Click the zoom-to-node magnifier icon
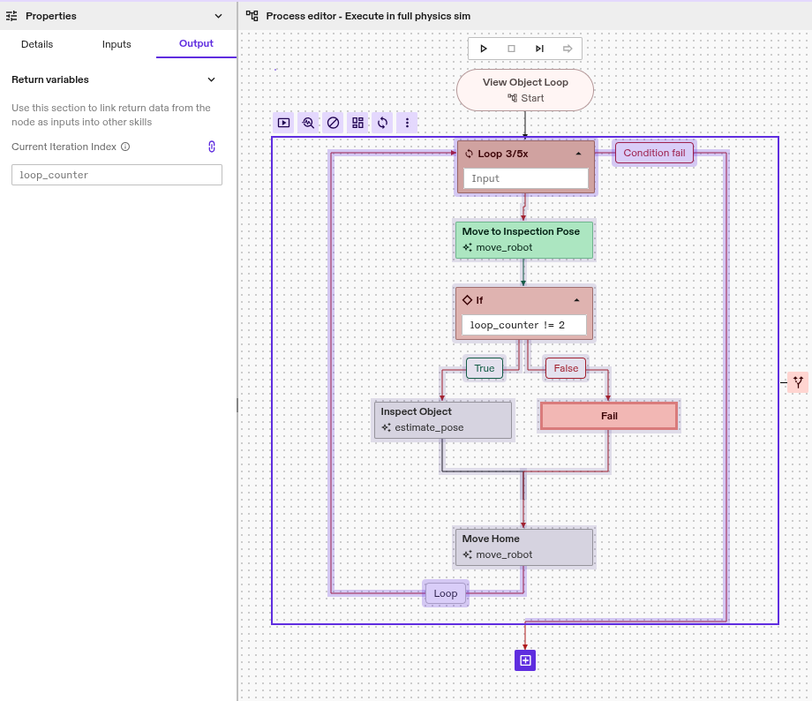The width and height of the screenshot is (812, 701). click(x=308, y=123)
